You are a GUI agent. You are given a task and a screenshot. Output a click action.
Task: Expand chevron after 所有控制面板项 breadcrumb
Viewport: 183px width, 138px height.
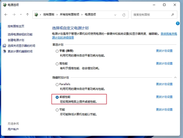pyautogui.click(x=82, y=15)
